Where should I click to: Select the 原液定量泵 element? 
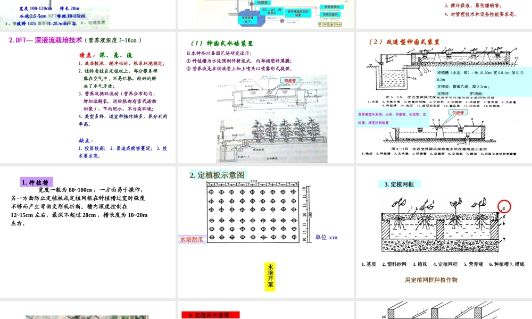[x=330, y=13]
